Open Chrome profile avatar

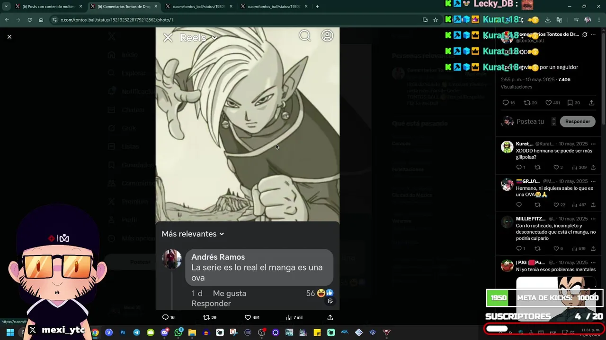(588, 20)
